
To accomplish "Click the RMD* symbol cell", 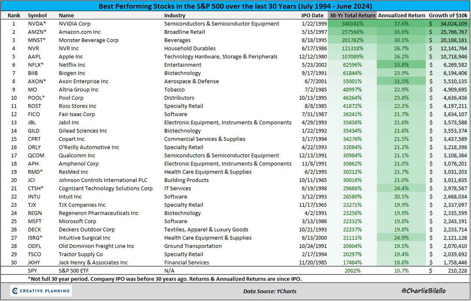I will tap(35, 172).
